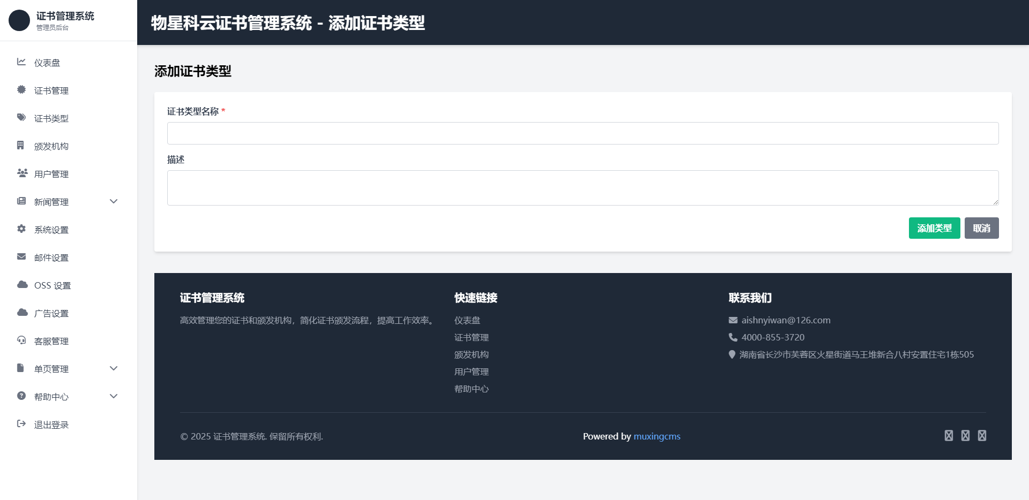
Task: Click the tags icon beside 证书类型
Action: coord(21,117)
